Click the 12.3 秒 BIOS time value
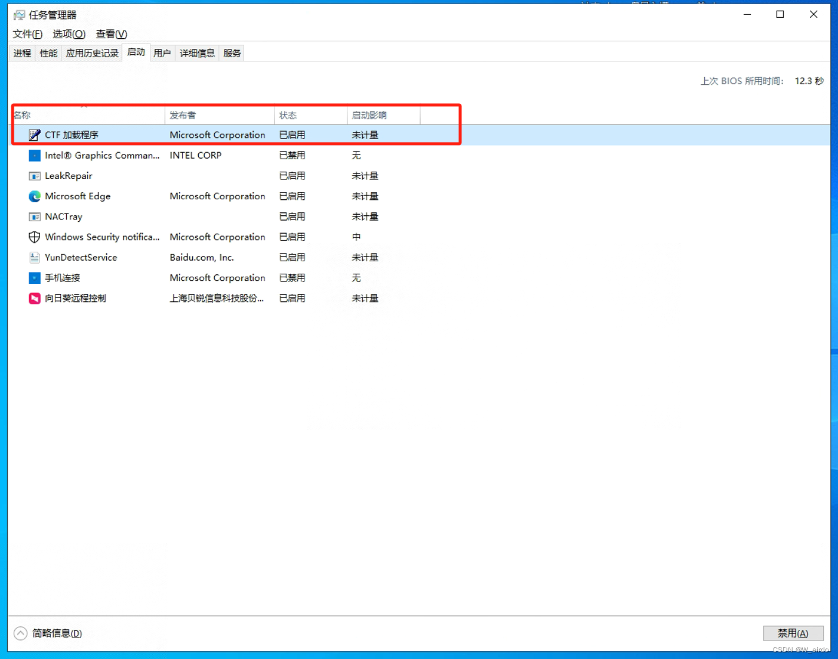Viewport: 838px width, 659px height. 809,81
